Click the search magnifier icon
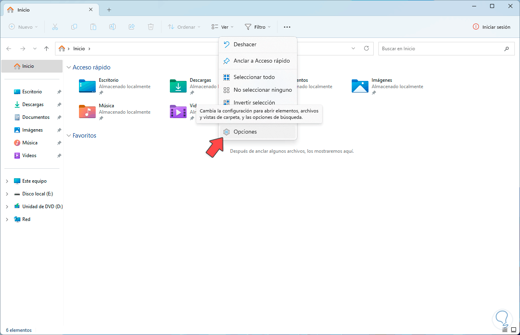520x335 pixels. [x=507, y=48]
